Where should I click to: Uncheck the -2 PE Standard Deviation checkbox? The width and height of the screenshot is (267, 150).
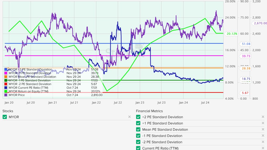(x=138, y=142)
